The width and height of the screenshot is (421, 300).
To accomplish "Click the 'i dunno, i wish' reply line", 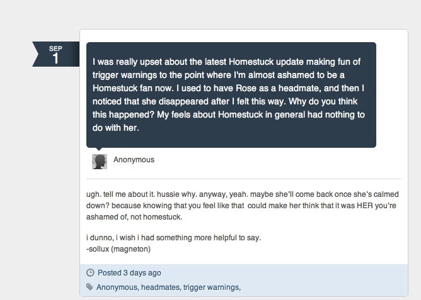I will tap(173, 237).
